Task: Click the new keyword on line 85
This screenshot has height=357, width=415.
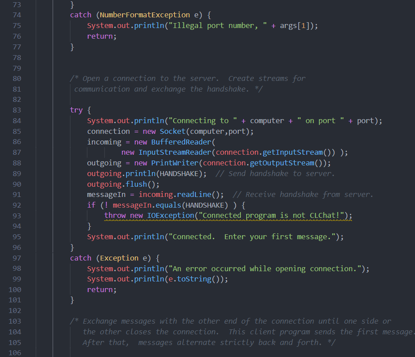Action: [x=149, y=131]
